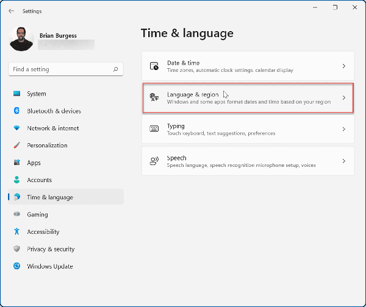
Task: Open Gaming settings
Action: tap(66, 214)
